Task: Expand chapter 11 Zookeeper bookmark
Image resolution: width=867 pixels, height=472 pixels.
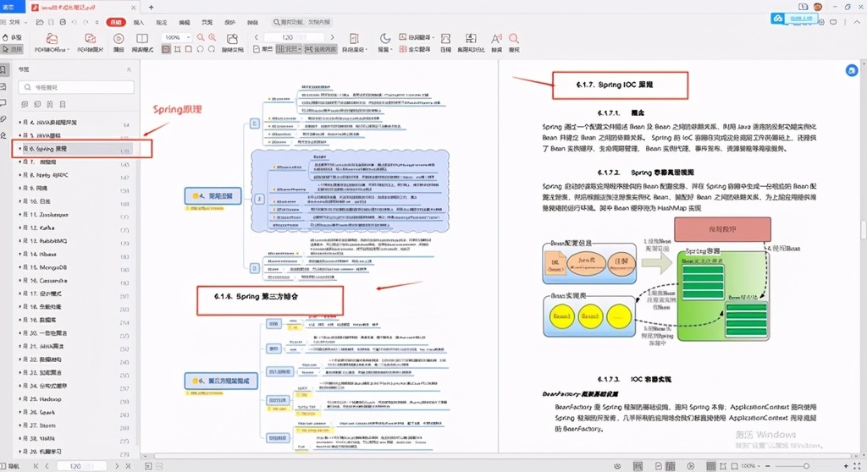Action: click(20, 215)
